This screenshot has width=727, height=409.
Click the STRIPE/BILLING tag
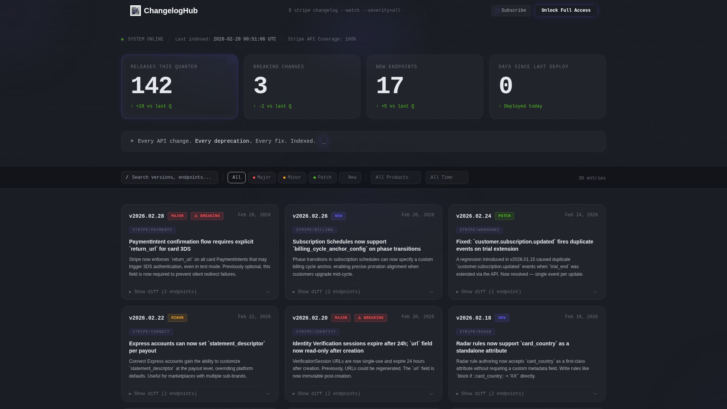click(x=315, y=230)
